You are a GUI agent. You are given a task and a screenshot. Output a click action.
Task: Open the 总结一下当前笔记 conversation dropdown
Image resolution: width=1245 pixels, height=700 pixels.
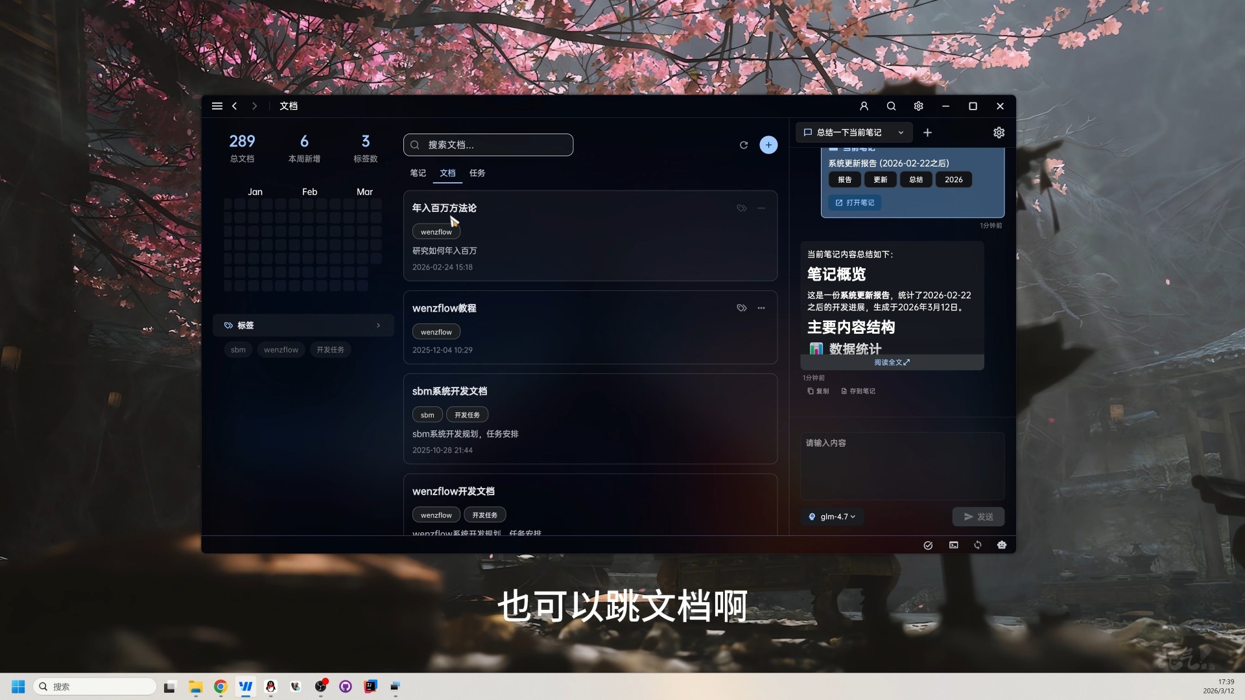pyautogui.click(x=854, y=133)
